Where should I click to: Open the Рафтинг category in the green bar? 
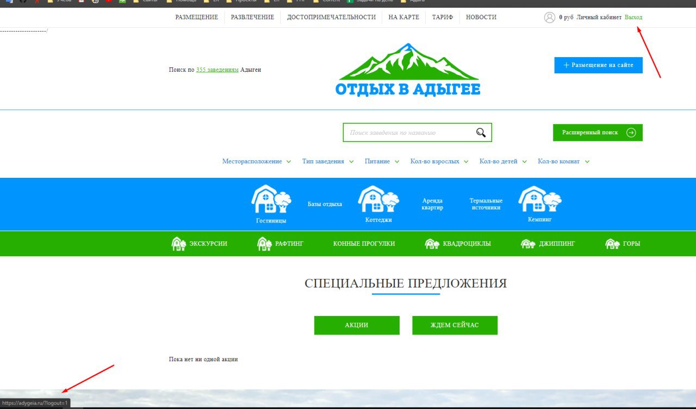tap(280, 244)
